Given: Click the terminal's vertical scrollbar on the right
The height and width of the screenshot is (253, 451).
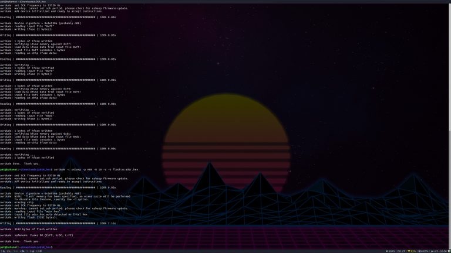Looking at the screenshot, I should [x=449, y=117].
